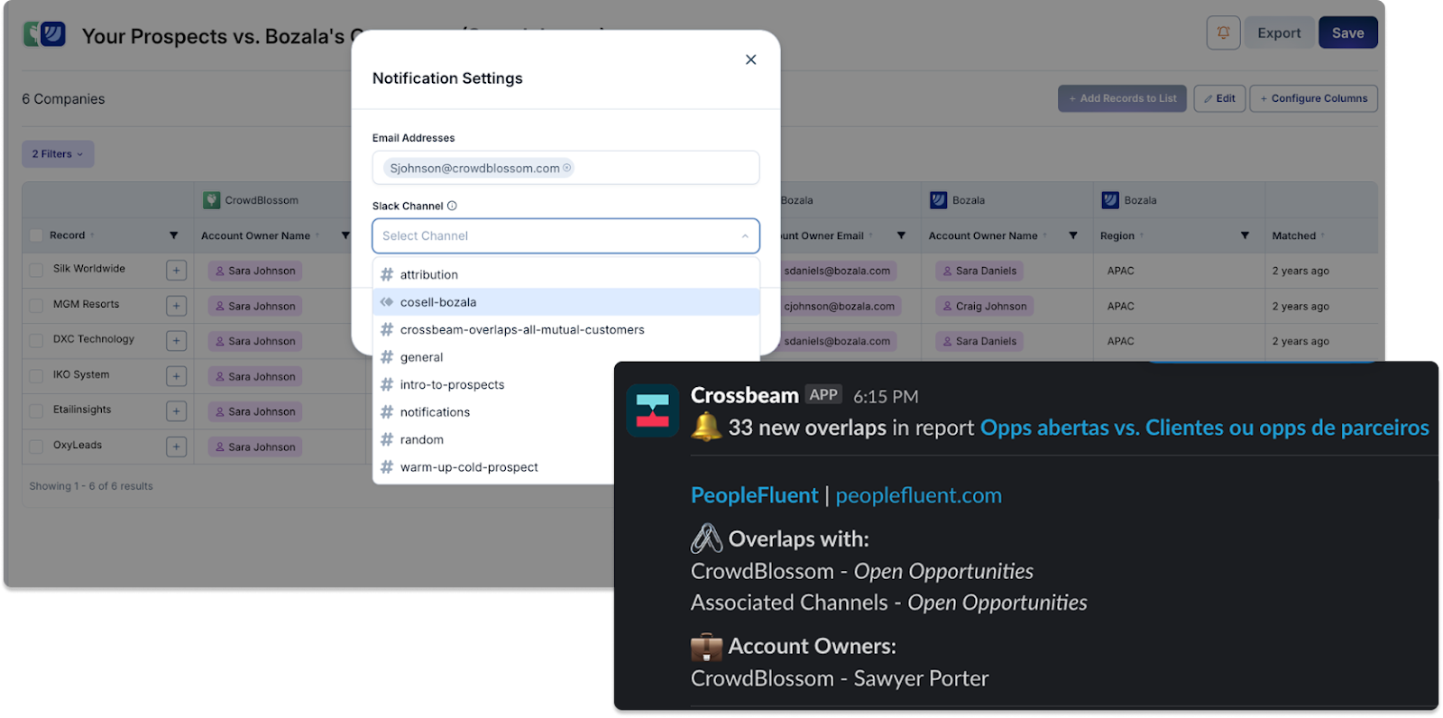
Task: Select the notifications channel option
Action: [494, 412]
